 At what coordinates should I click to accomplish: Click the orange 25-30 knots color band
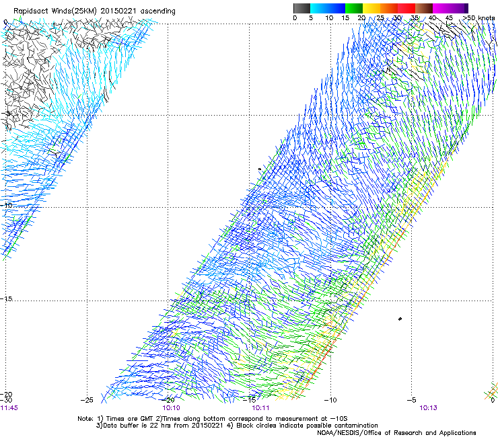pos(389,8)
